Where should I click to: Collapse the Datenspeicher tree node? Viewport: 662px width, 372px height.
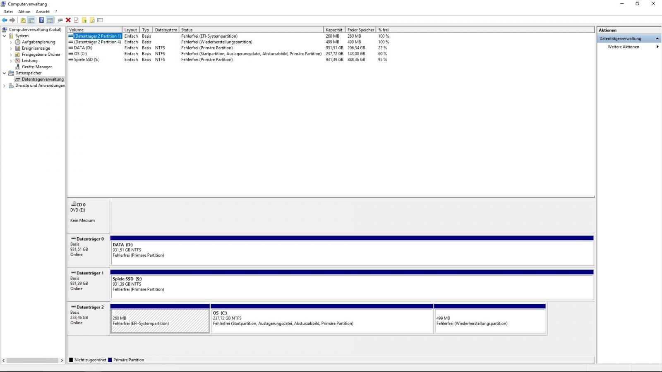coord(5,73)
